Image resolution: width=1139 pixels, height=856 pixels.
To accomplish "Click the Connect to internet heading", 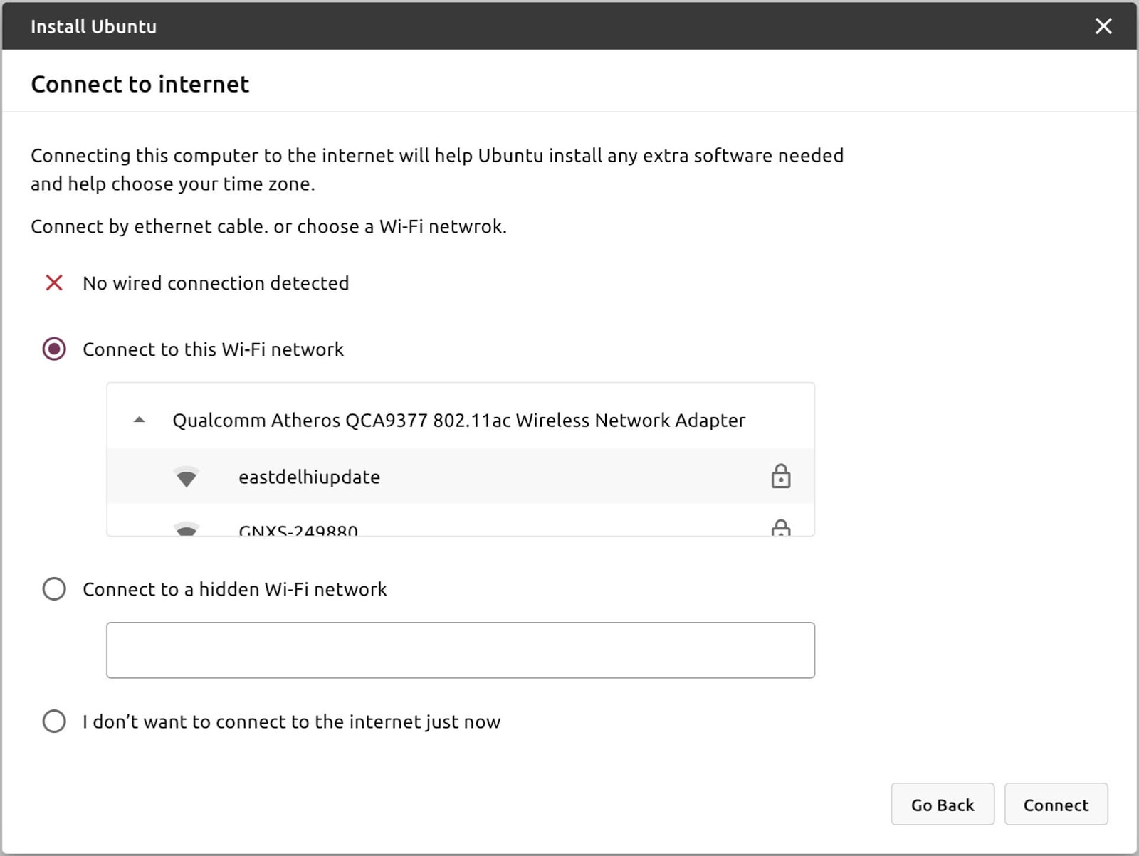I will 140,84.
